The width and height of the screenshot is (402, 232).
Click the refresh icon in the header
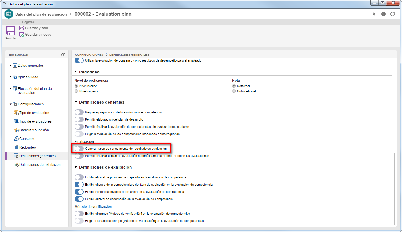[x=393, y=14]
